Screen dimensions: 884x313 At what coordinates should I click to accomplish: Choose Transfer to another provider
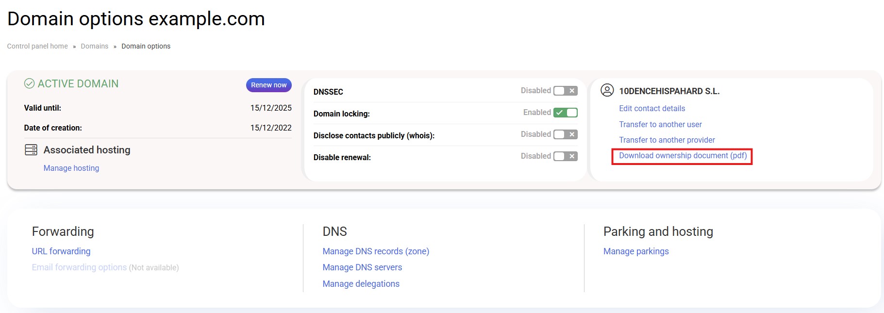coord(667,140)
